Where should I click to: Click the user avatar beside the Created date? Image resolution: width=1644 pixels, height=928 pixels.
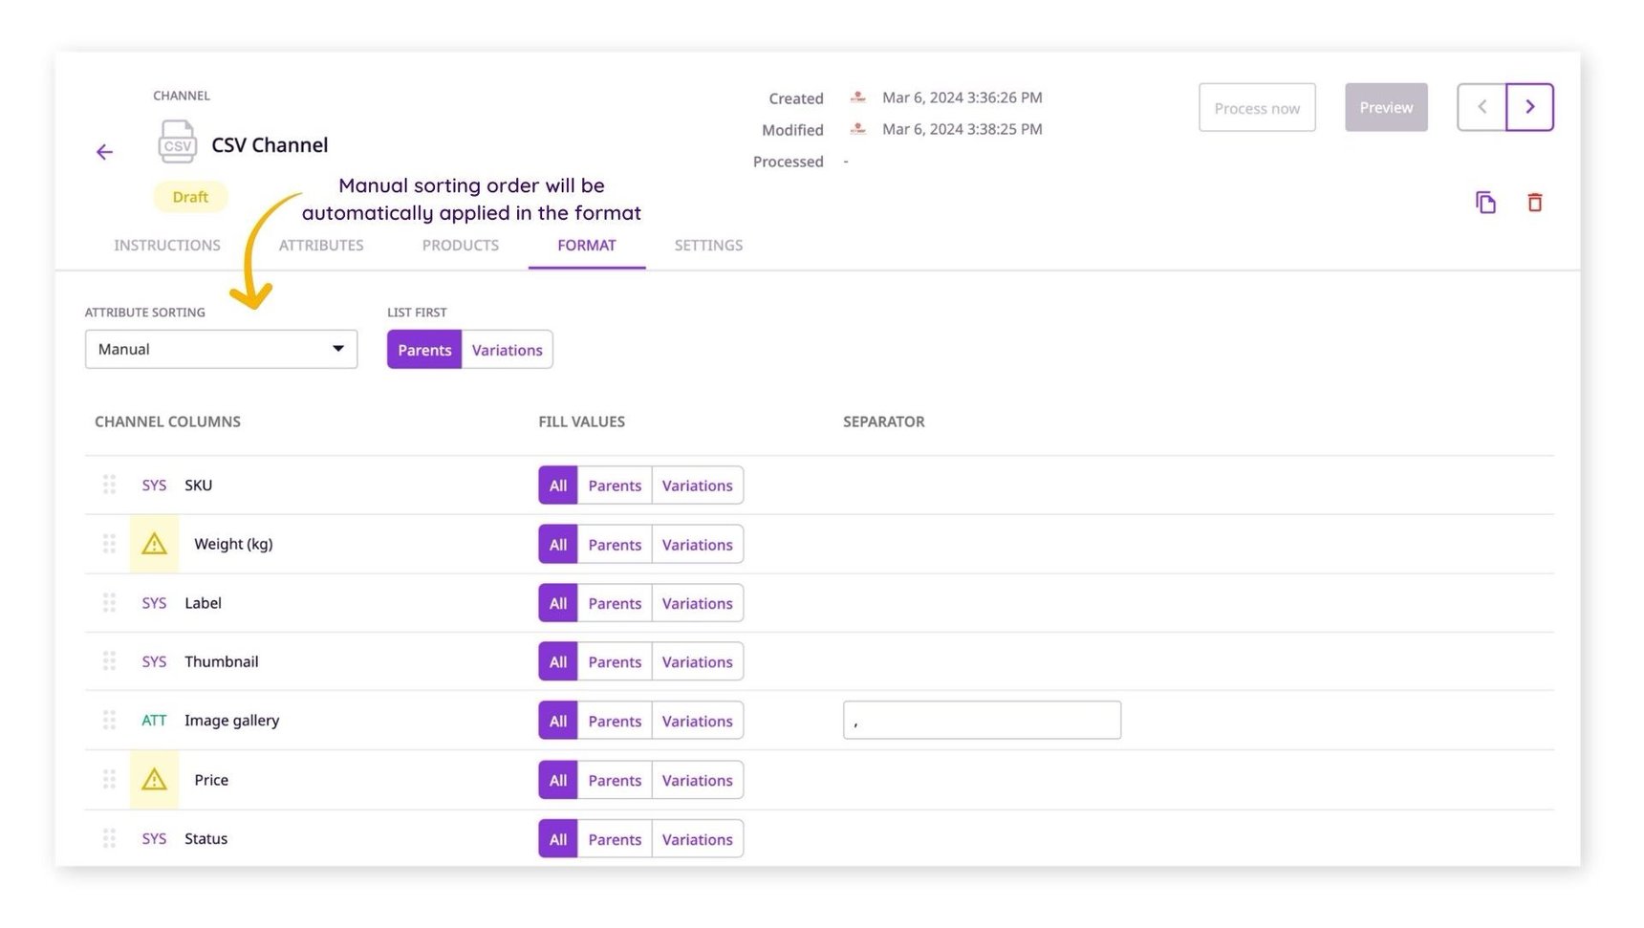[x=856, y=97]
